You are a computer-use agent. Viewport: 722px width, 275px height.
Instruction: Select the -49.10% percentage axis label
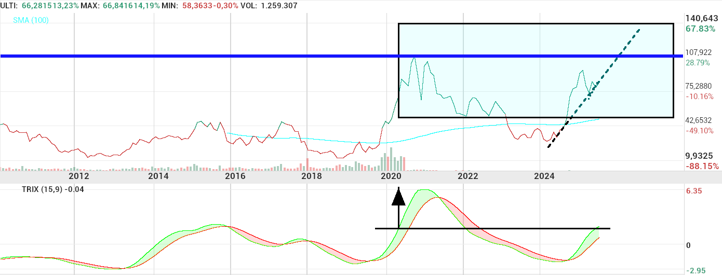[699, 130]
